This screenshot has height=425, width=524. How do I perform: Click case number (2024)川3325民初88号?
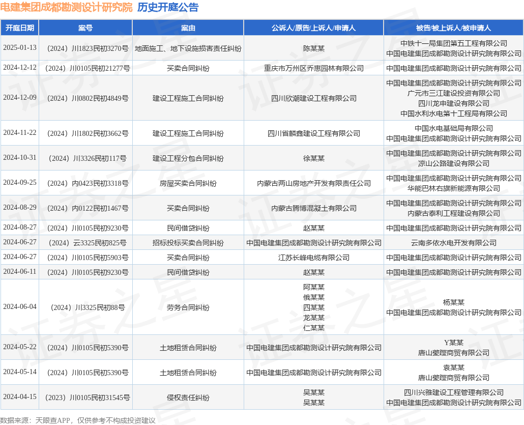87,307
